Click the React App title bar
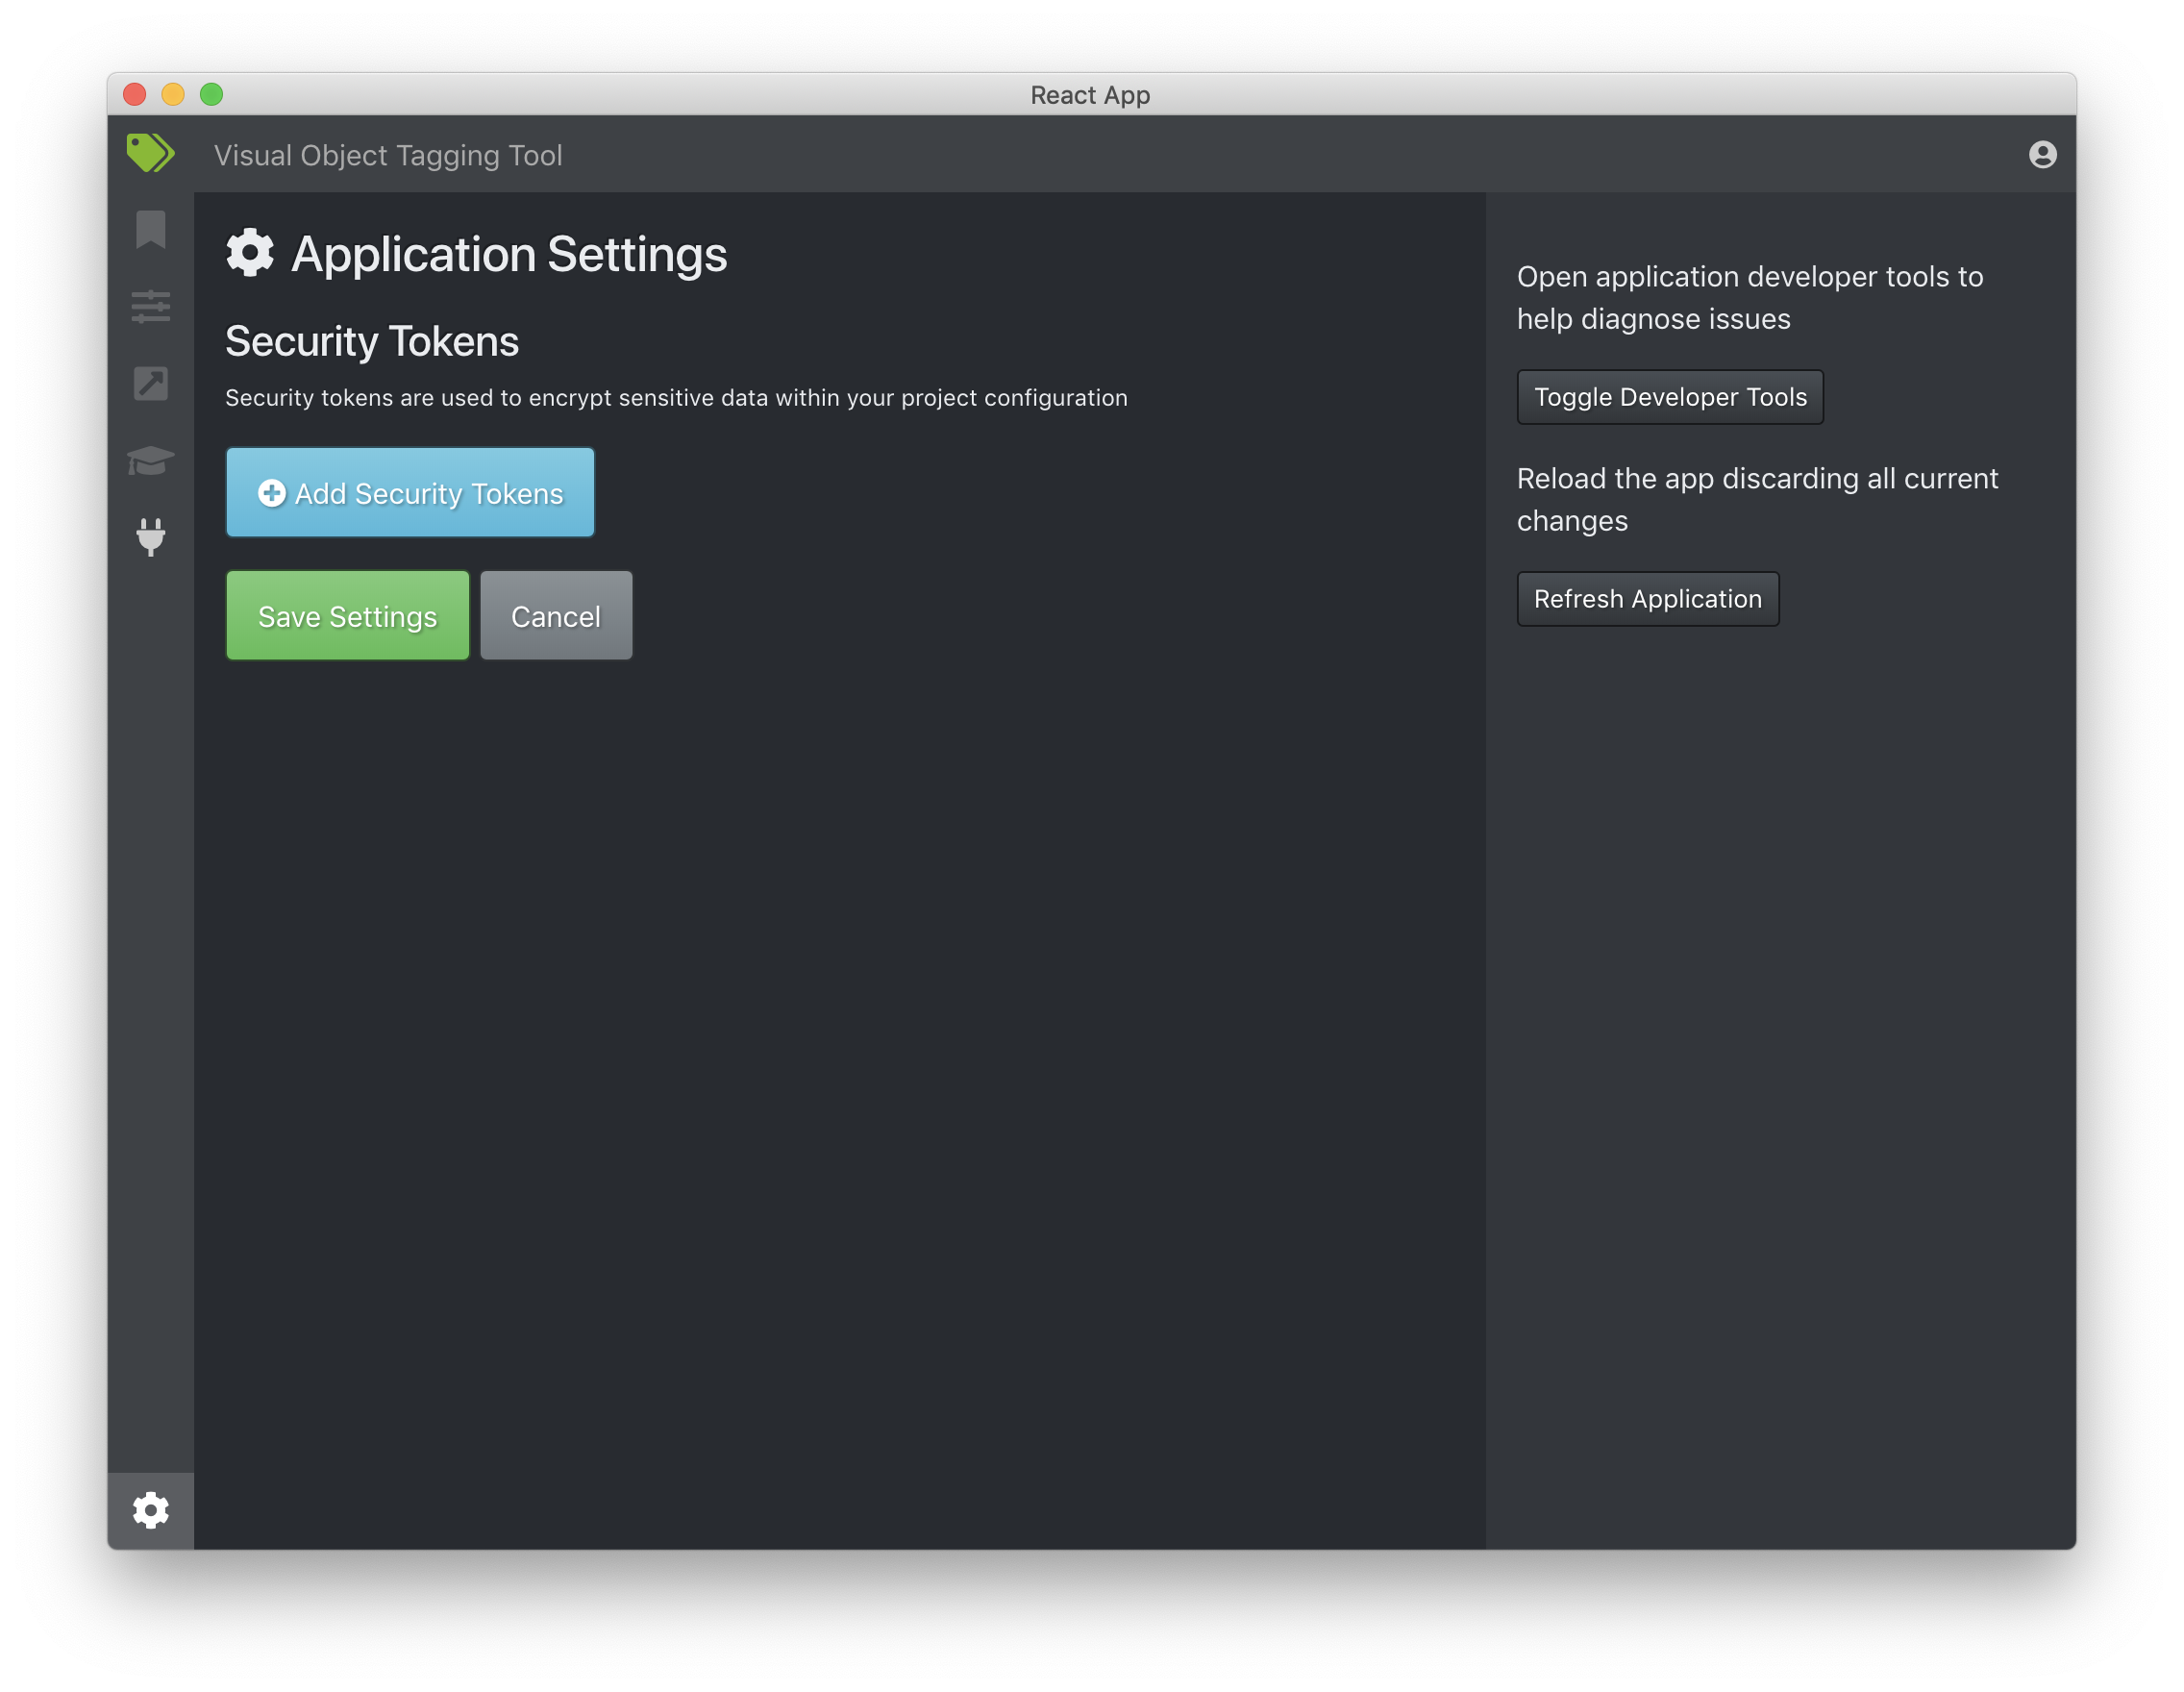 (1090, 95)
